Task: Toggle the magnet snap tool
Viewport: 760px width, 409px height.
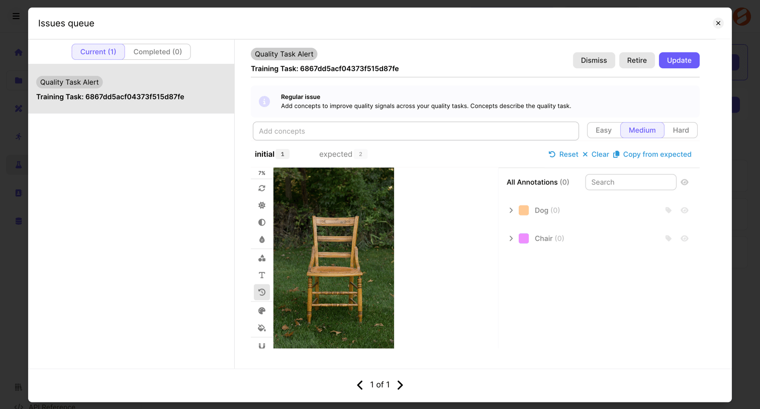Action: 262,346
